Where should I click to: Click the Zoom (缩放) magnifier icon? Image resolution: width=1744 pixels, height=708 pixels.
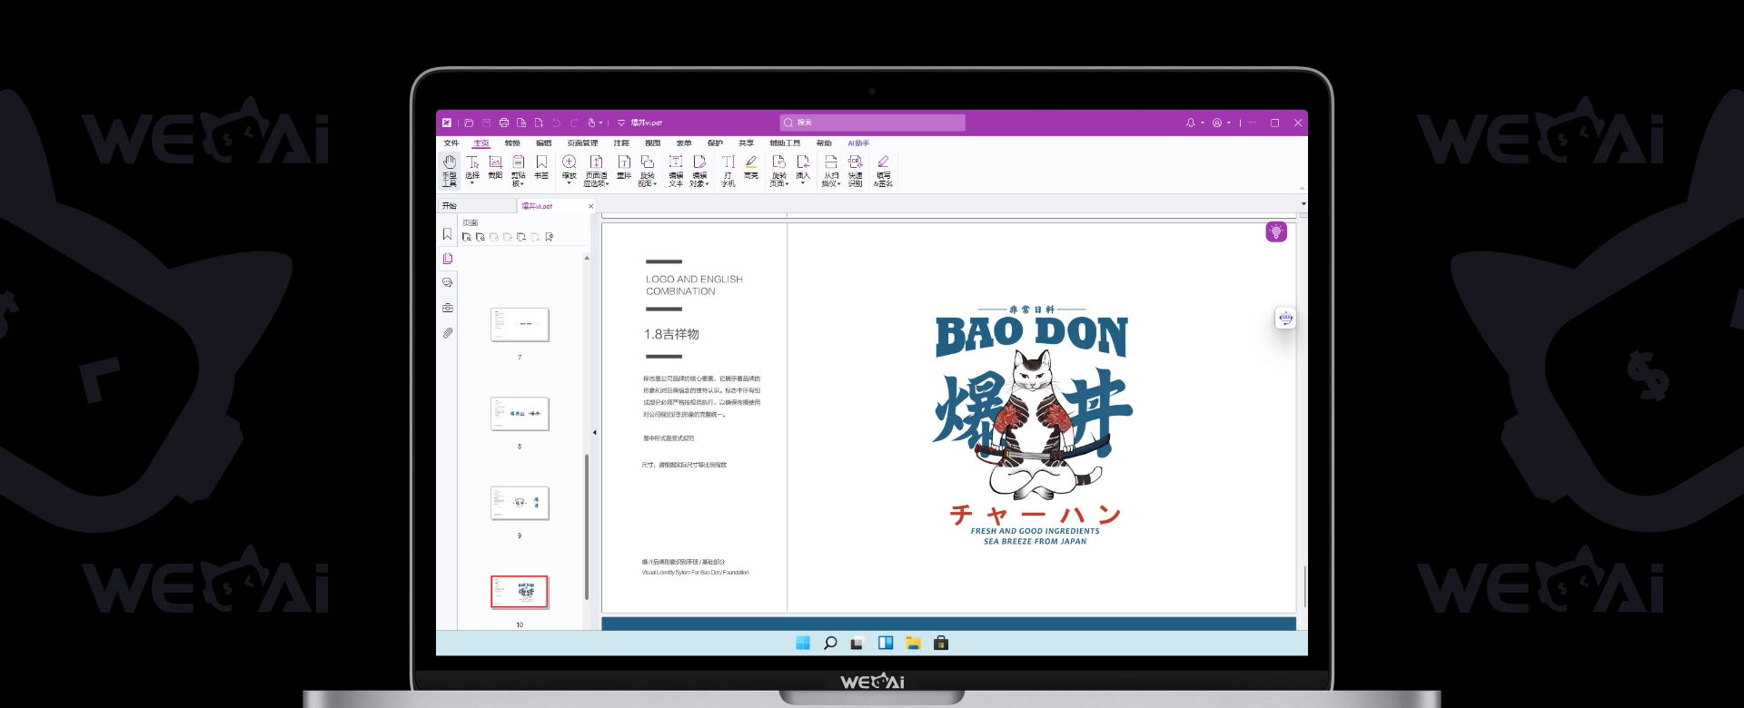[570, 162]
